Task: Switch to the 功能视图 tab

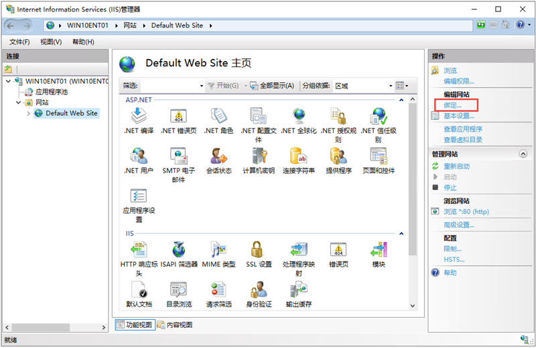Action: (x=135, y=325)
